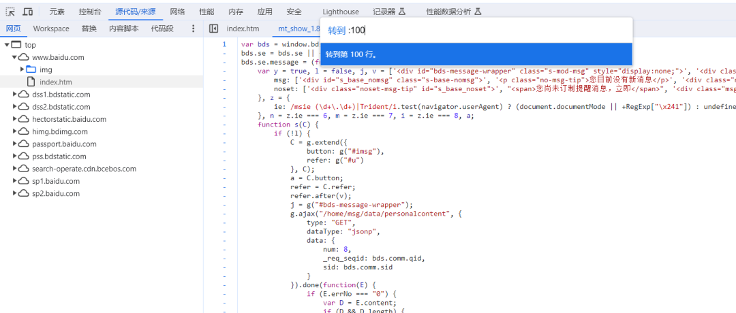This screenshot has height=313, width=736.
Task: Expand the dss1.bdstatic.com domain
Action: coord(14,95)
